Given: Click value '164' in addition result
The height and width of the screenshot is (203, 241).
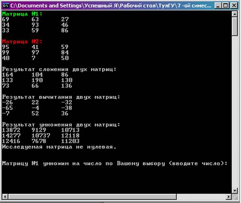Looking at the screenshot, I should (8, 75).
